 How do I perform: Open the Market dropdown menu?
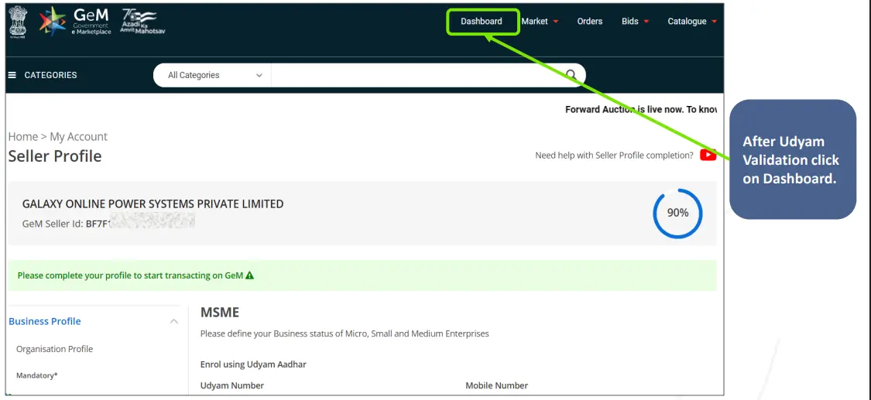coord(540,21)
